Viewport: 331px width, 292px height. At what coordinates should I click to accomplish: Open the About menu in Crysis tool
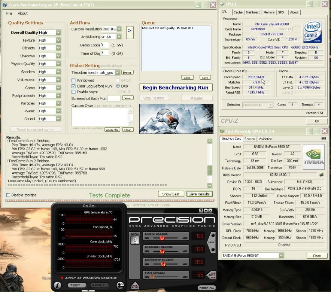click(x=22, y=13)
